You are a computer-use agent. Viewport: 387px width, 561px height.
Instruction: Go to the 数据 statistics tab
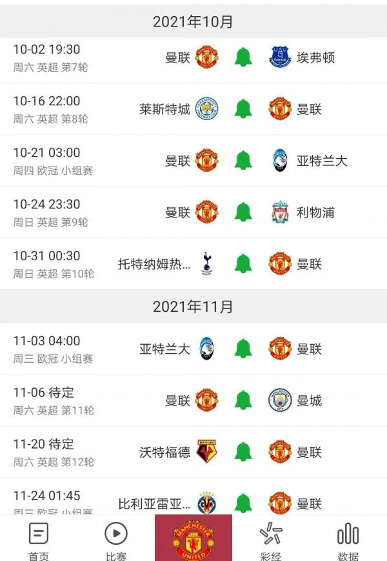click(348, 541)
